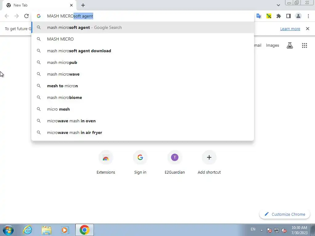This screenshot has width=315, height=236.
Task: Open the Chrome three-dot menu
Action: tap(308, 16)
